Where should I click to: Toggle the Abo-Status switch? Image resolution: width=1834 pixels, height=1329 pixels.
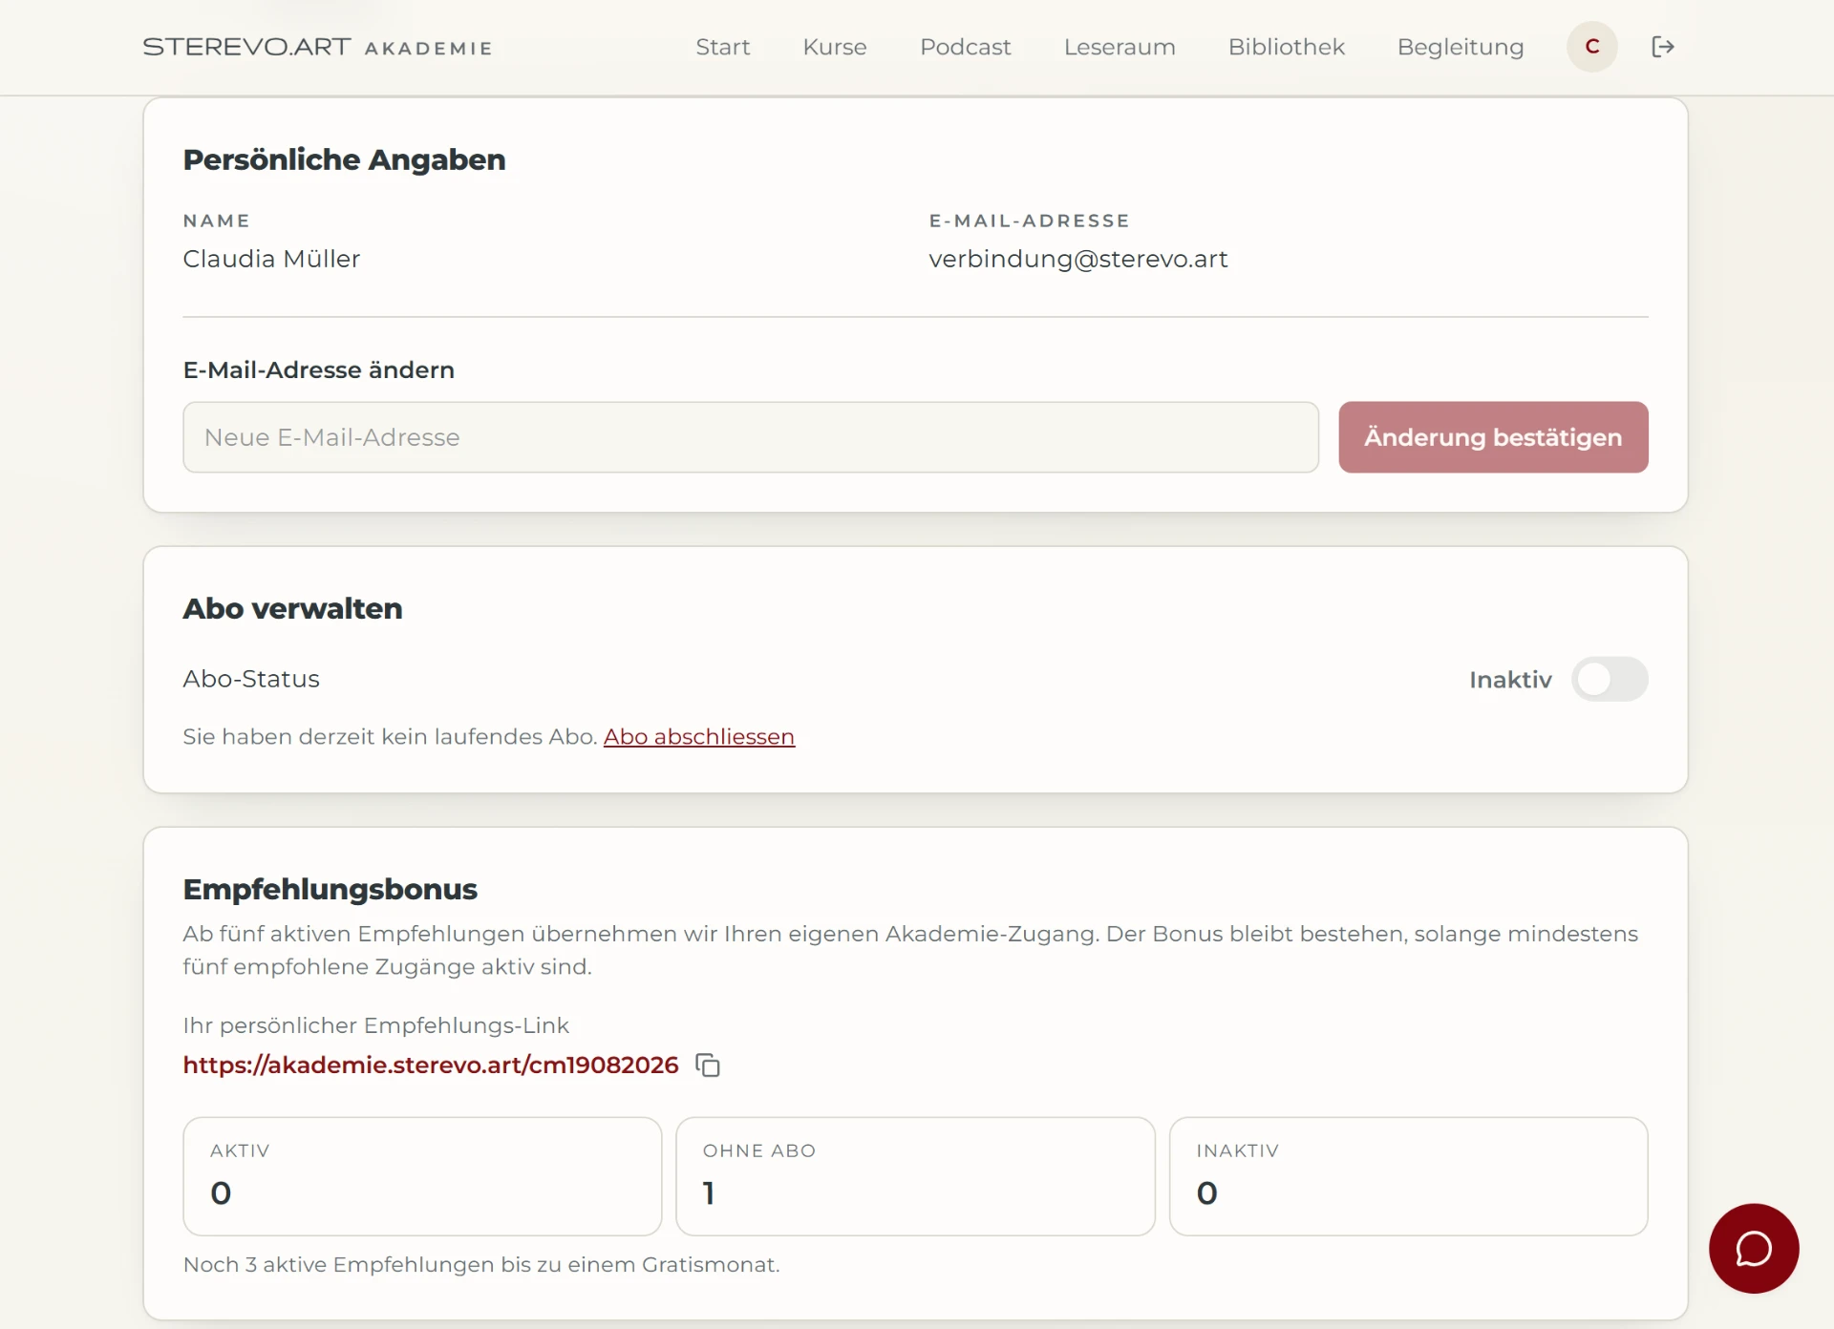click(x=1610, y=679)
